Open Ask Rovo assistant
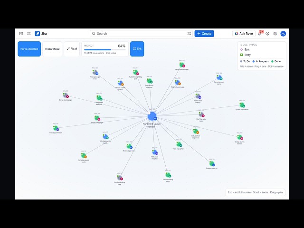Image resolution: width=304 pixels, height=228 pixels. (x=244, y=34)
